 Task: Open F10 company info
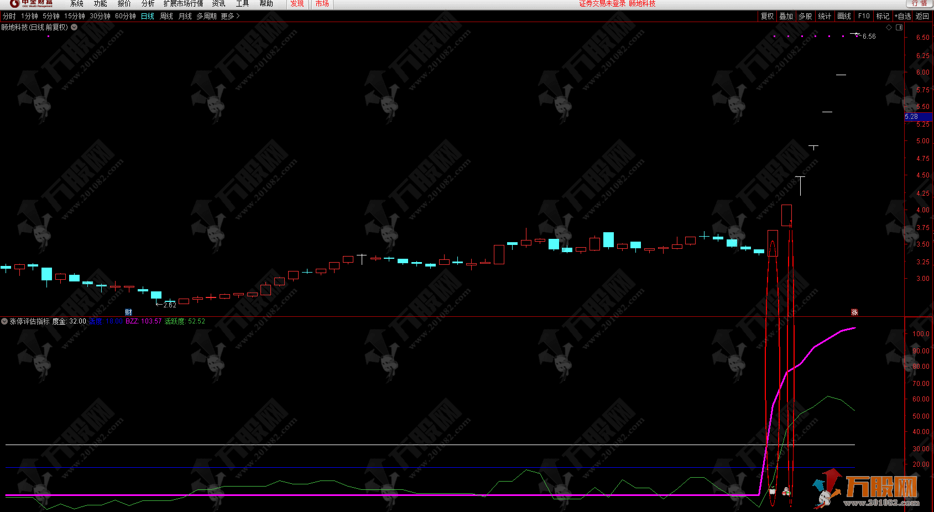[864, 16]
